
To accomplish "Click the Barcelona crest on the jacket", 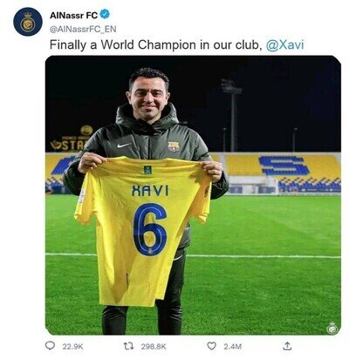I will [x=174, y=146].
